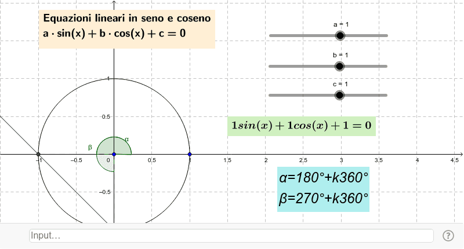464x249 pixels.
Task: Click the 'a = 1' slider label
Action: click(x=341, y=24)
